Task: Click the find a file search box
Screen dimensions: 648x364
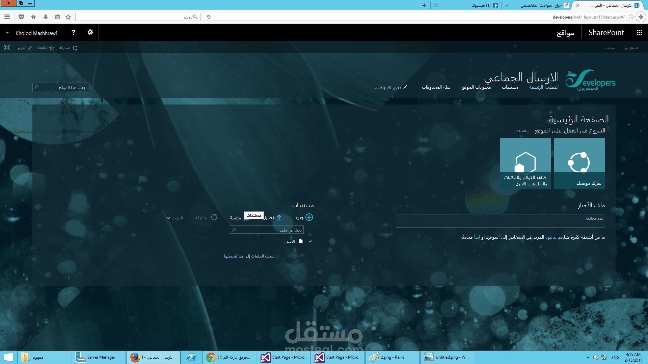Action: pyautogui.click(x=267, y=230)
